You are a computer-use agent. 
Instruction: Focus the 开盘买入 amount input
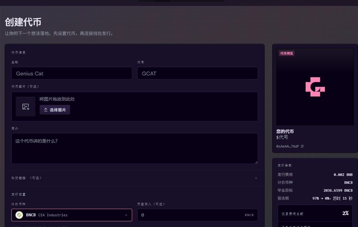197,215
